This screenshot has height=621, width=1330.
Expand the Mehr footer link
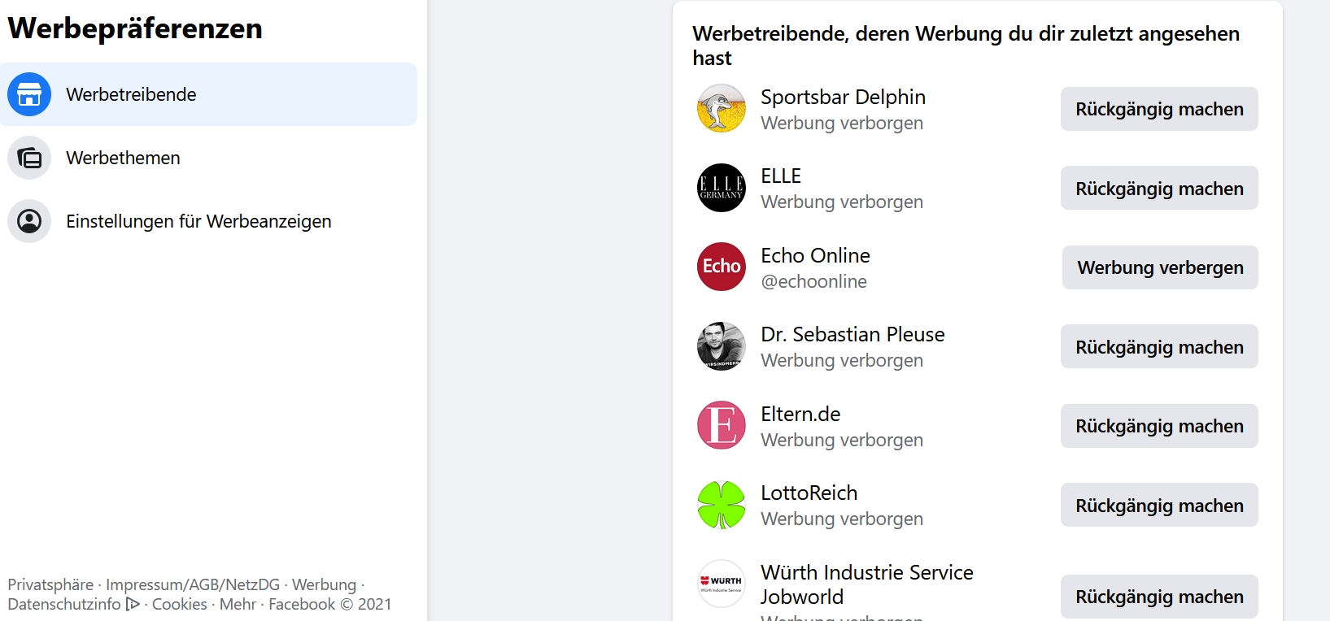[238, 604]
